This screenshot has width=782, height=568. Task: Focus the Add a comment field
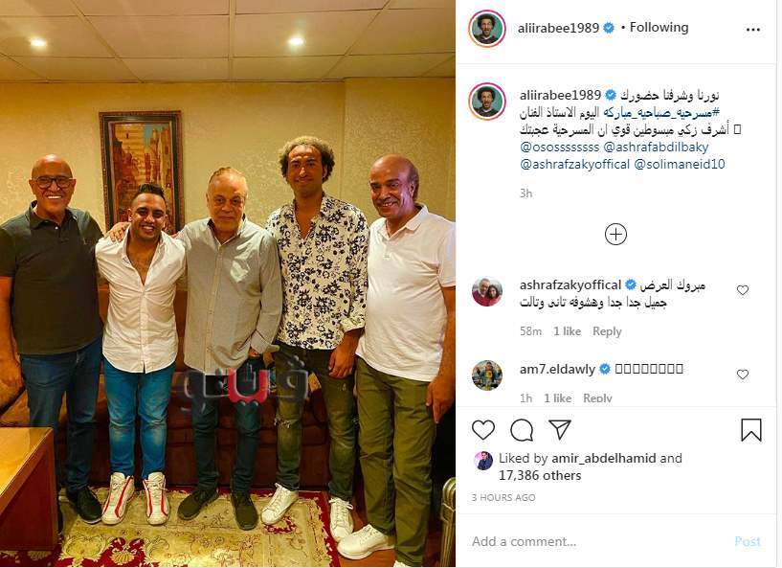(x=598, y=541)
